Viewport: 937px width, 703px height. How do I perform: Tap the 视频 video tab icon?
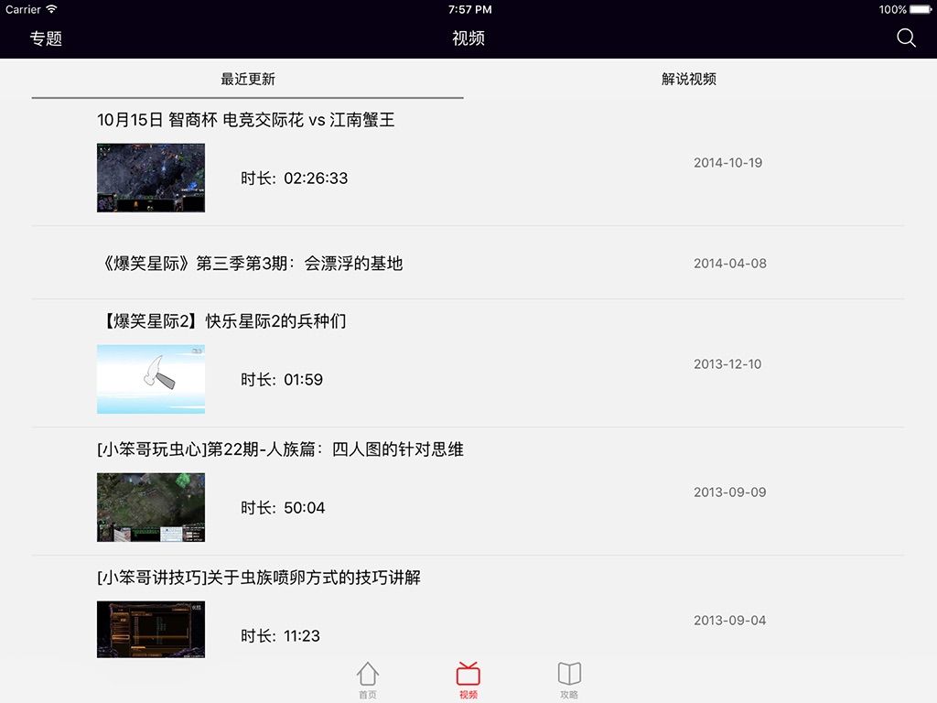pyautogui.click(x=468, y=674)
